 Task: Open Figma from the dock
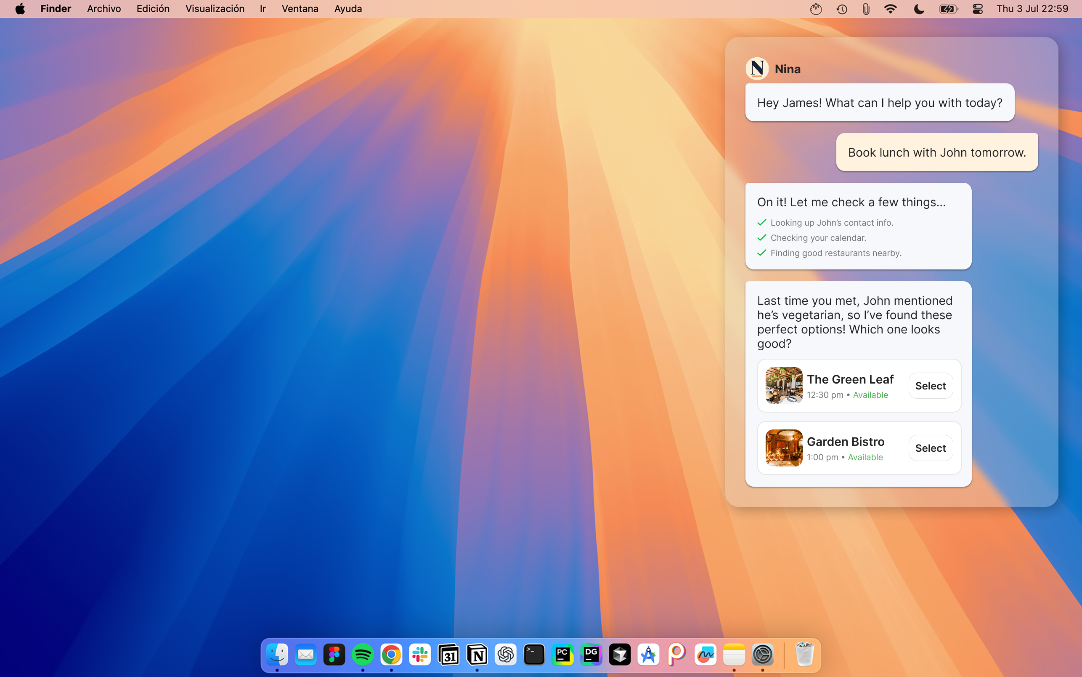[334, 655]
